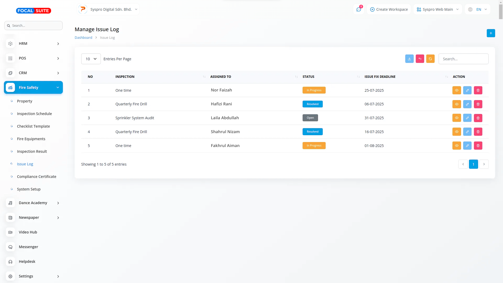The width and height of the screenshot is (503, 283).
Task: Click the pink undo/reset icon button
Action: click(420, 59)
